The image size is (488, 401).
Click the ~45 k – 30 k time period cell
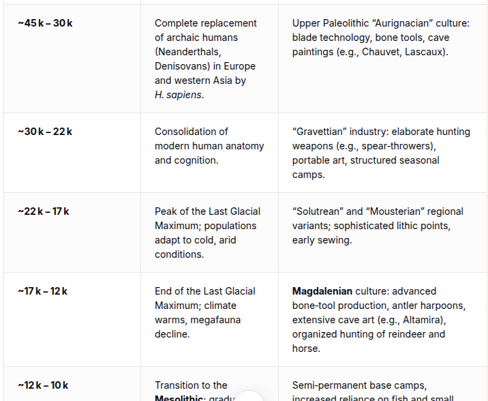coord(46,23)
